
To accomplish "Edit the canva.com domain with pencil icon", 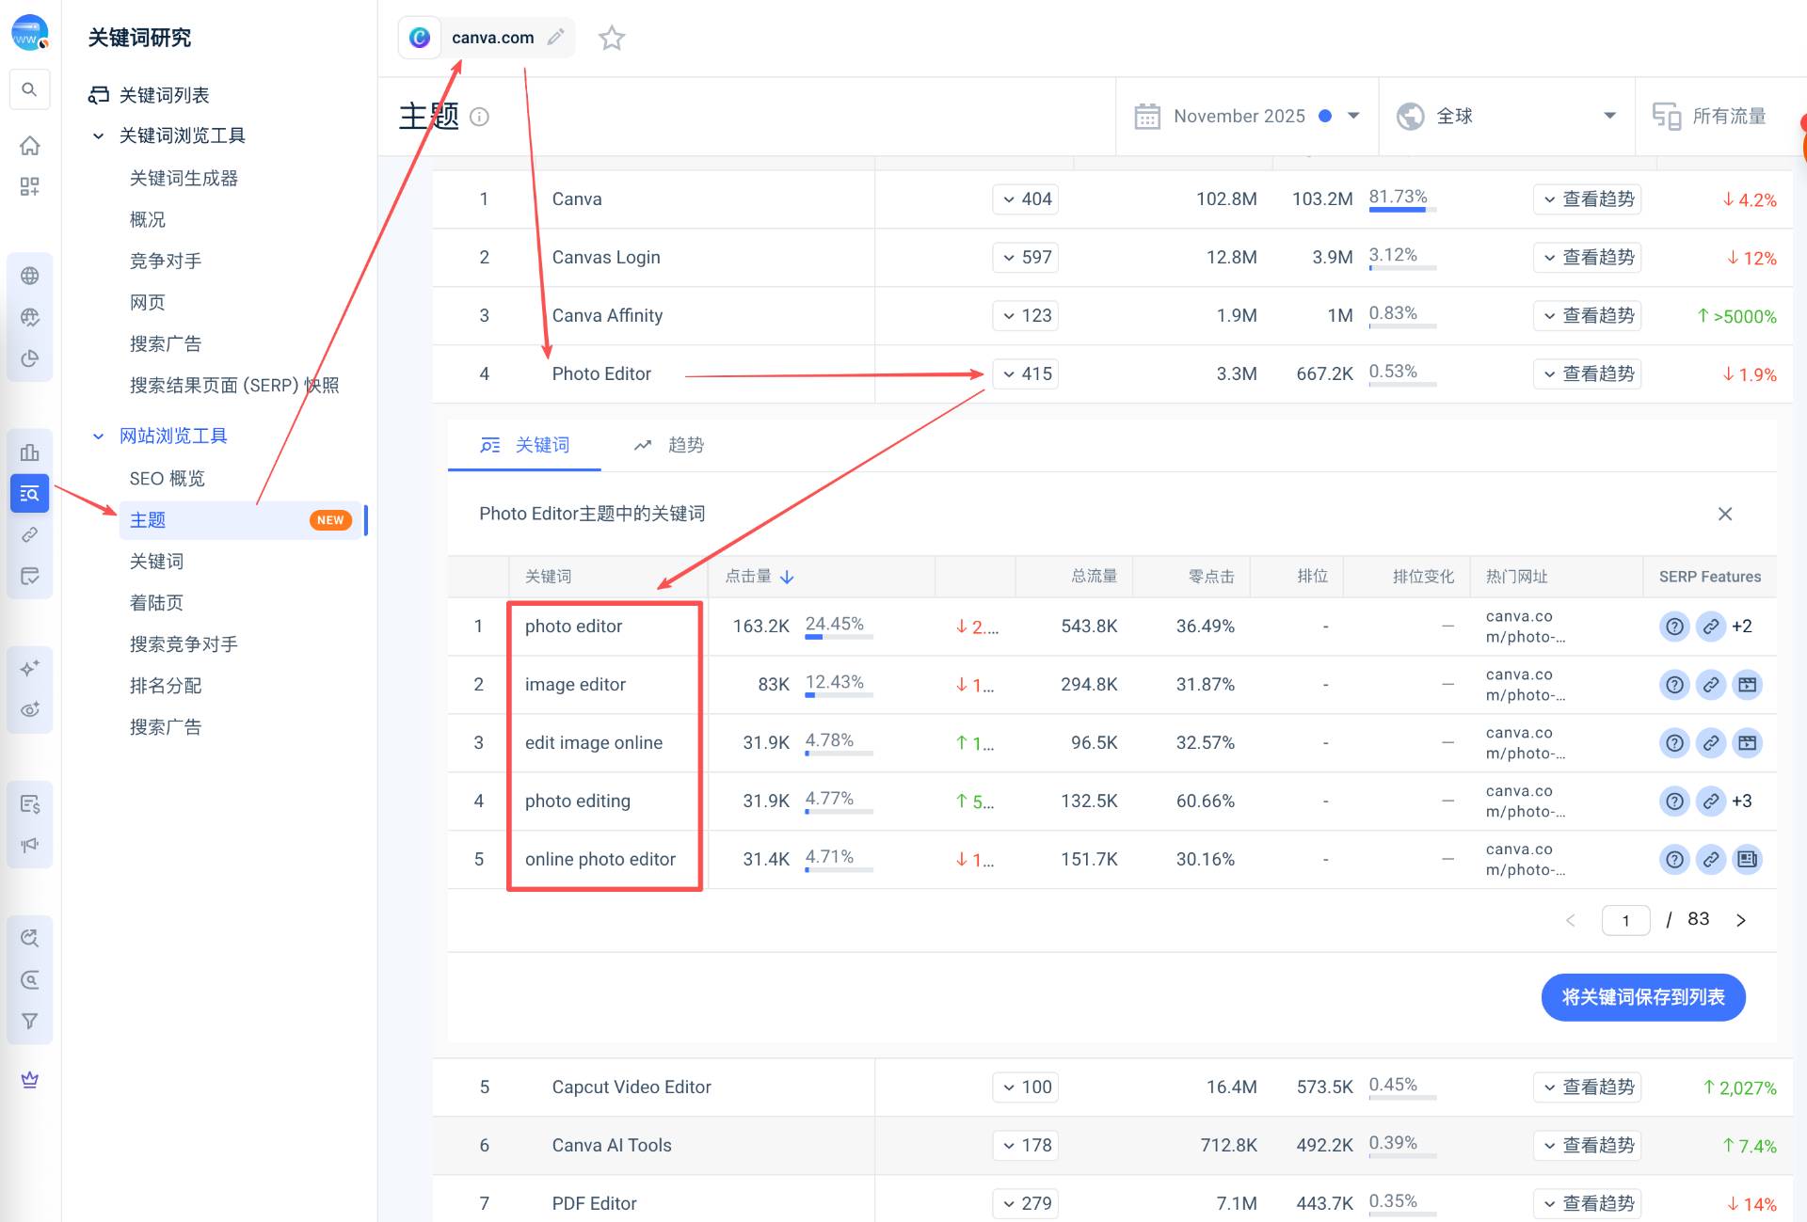I will (x=556, y=37).
